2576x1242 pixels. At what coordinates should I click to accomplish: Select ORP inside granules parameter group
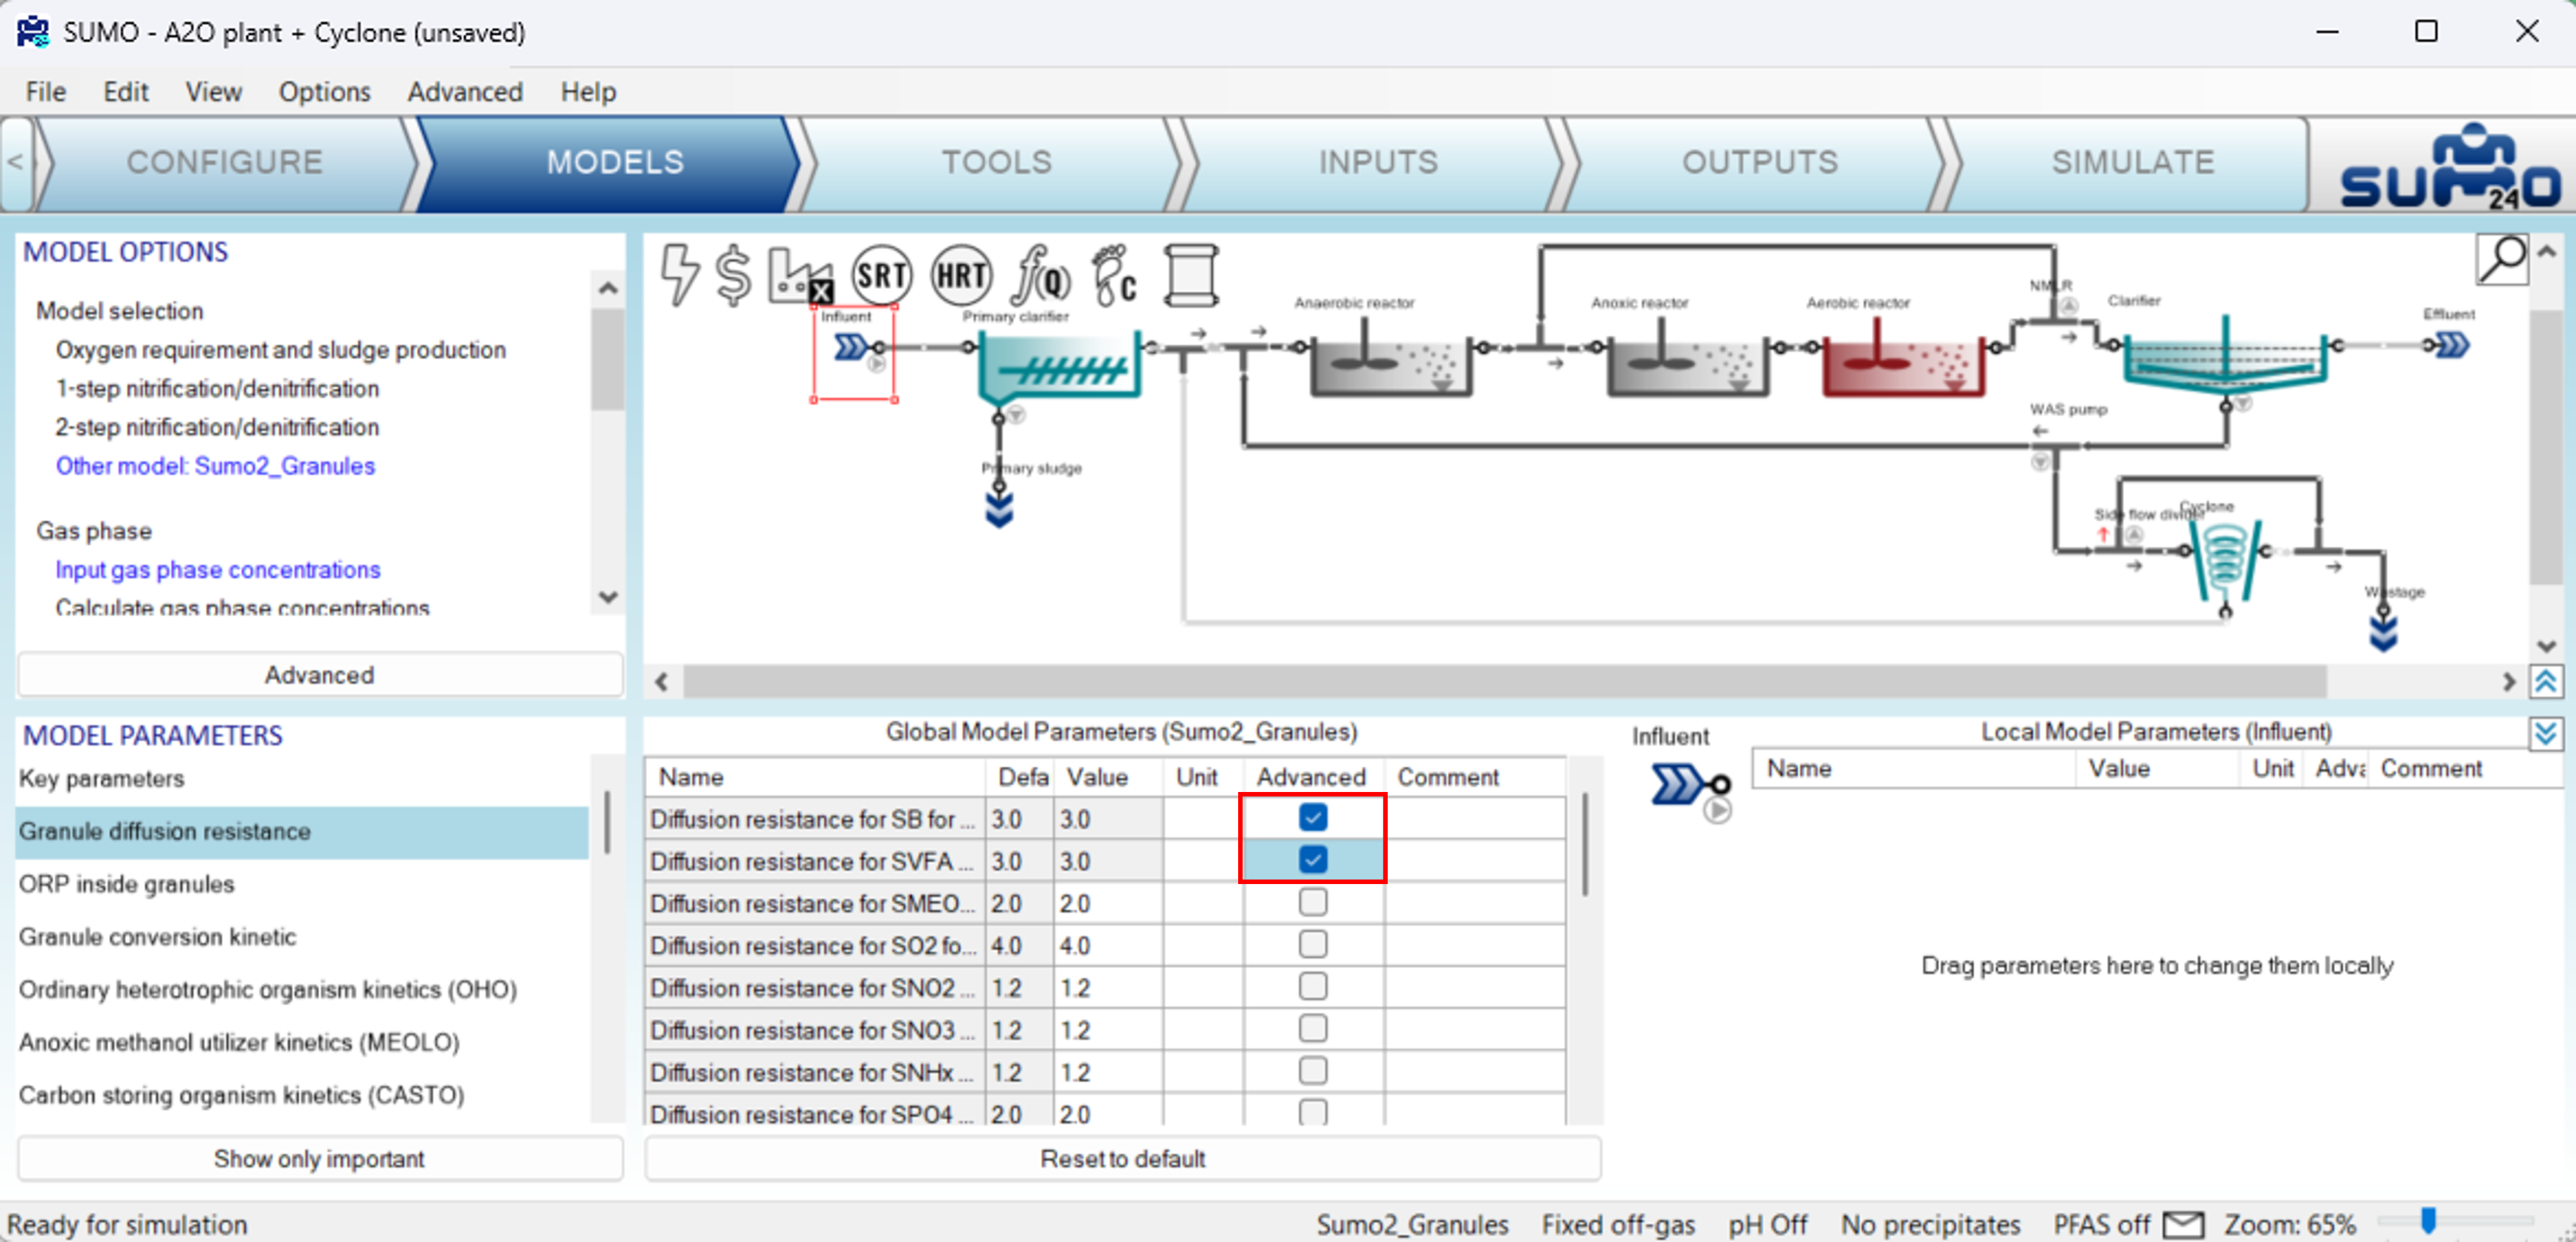click(x=127, y=884)
